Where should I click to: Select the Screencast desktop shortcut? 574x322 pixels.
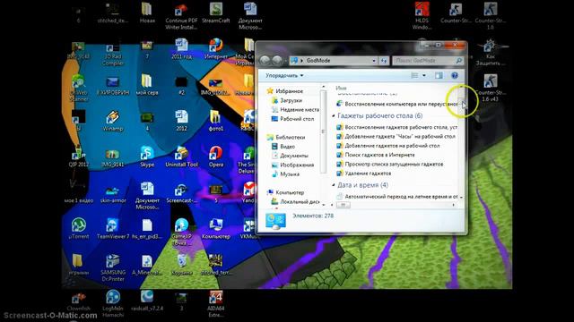pos(181,193)
